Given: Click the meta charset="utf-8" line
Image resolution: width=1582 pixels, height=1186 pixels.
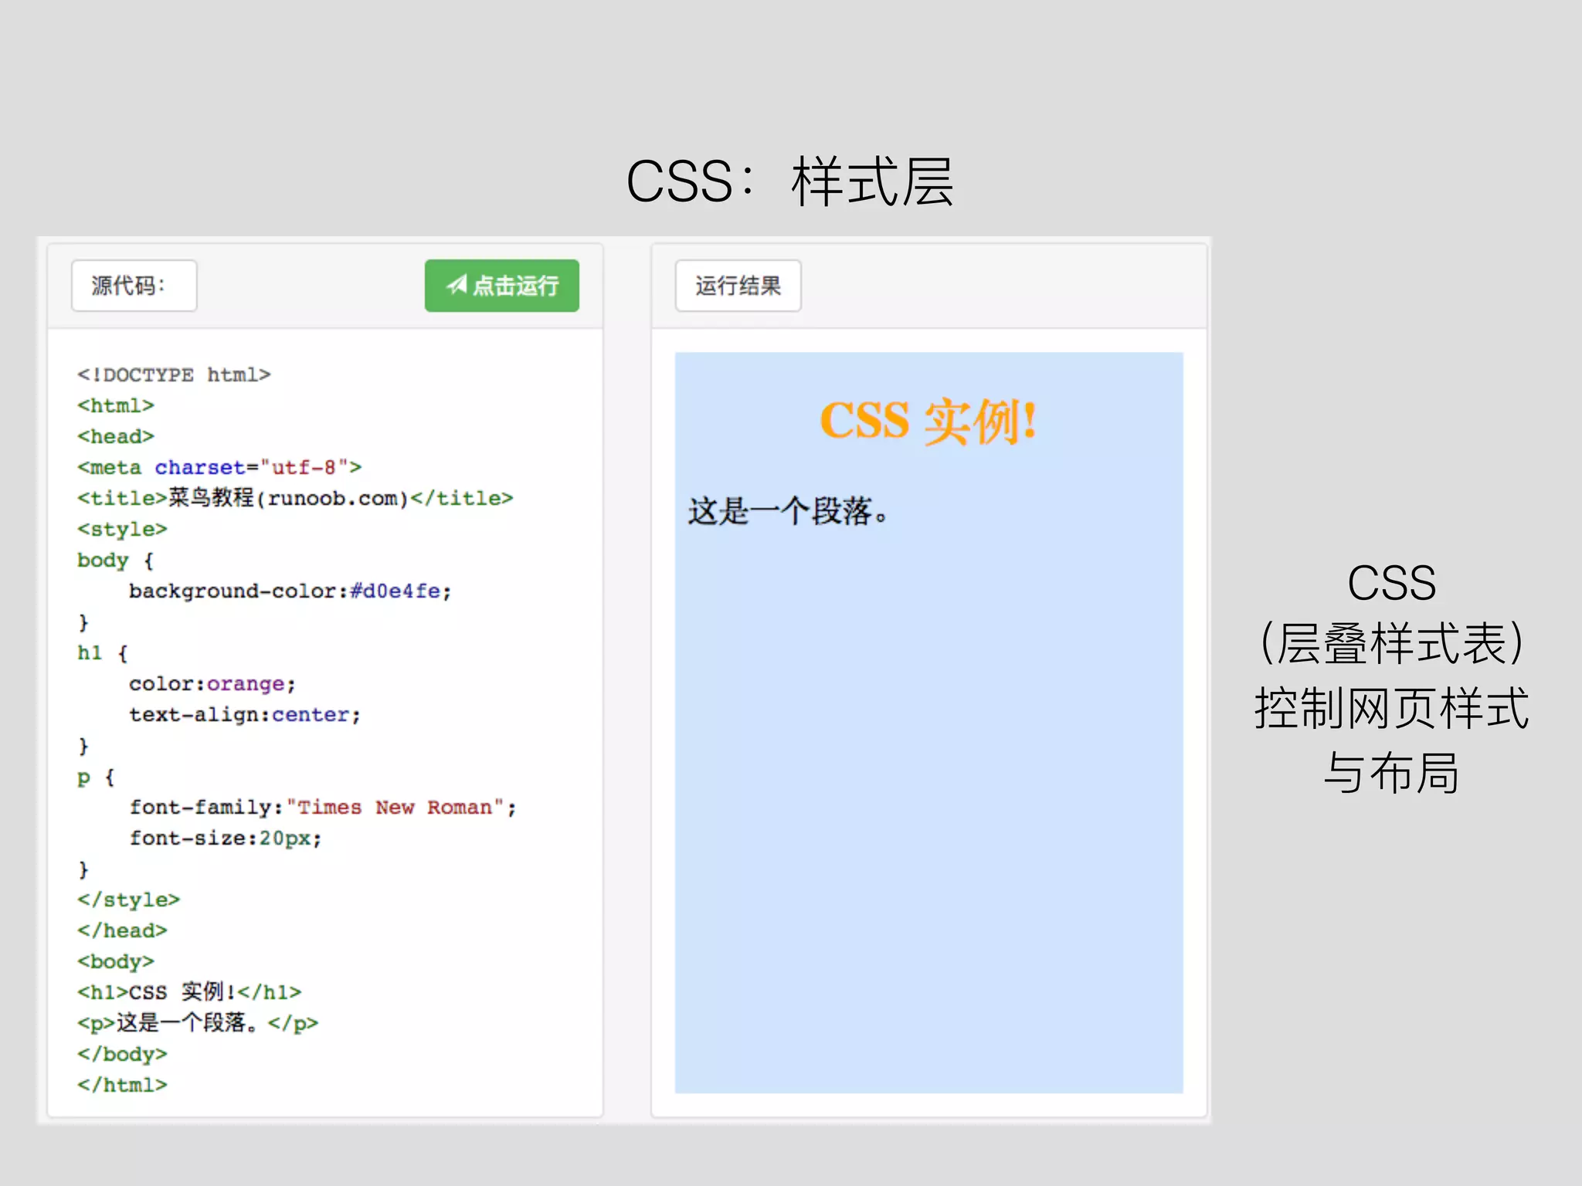Looking at the screenshot, I should point(219,468).
